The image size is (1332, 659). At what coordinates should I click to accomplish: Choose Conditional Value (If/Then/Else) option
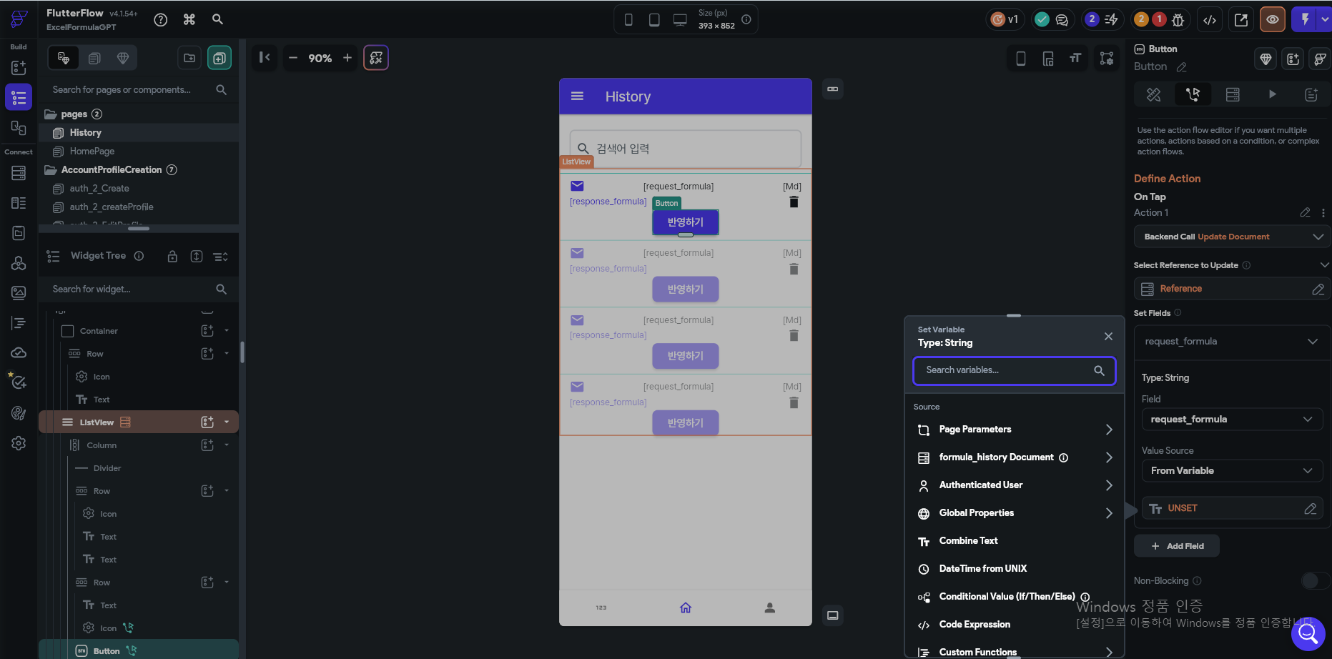[x=1015, y=597]
